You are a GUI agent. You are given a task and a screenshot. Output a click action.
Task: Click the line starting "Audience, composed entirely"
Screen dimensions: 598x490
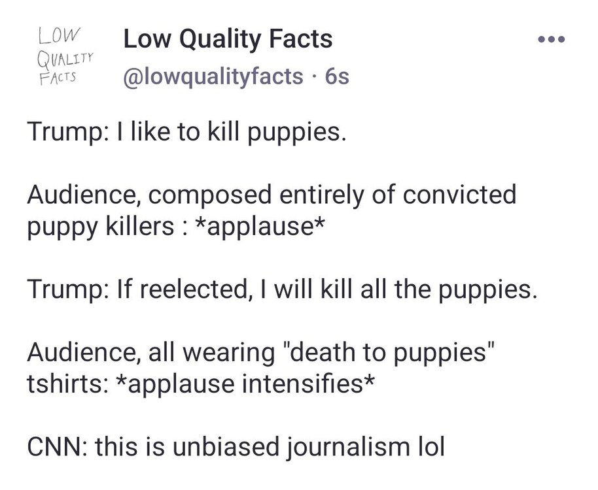point(272,194)
